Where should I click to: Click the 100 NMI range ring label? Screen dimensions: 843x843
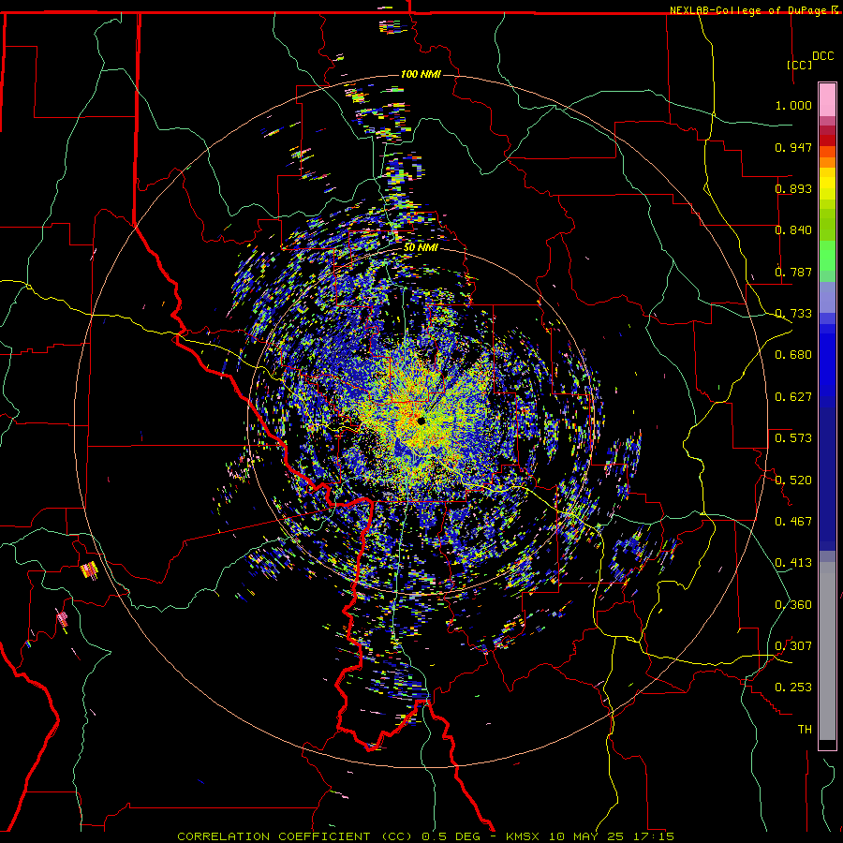[x=421, y=74]
